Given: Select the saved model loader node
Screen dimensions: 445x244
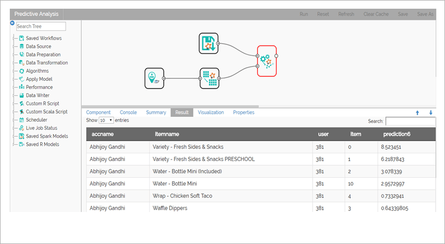Looking at the screenshot, I should tap(208, 43).
